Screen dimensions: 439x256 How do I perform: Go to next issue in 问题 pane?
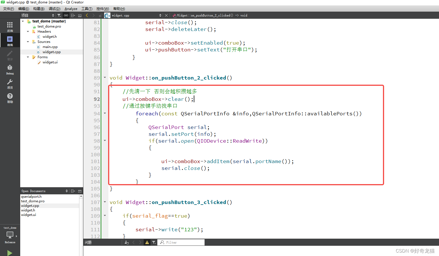140,242
